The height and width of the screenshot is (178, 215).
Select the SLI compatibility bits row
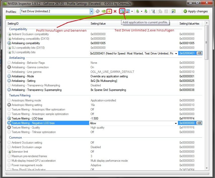pyautogui.click(x=105, y=52)
